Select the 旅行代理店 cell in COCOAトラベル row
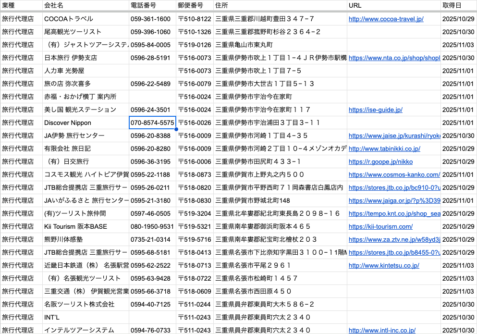This screenshot has width=477, height=334. 21,19
